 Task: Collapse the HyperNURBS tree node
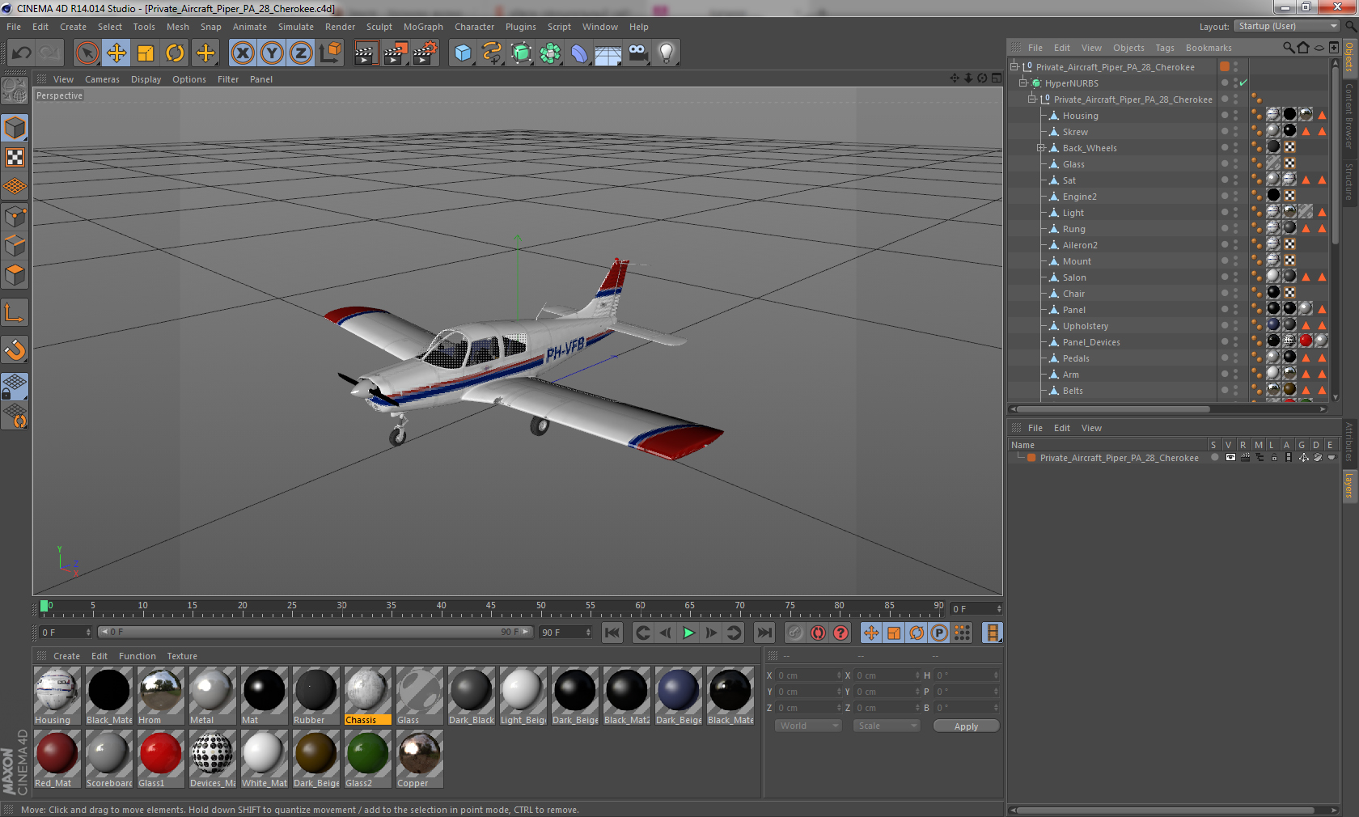[1023, 83]
